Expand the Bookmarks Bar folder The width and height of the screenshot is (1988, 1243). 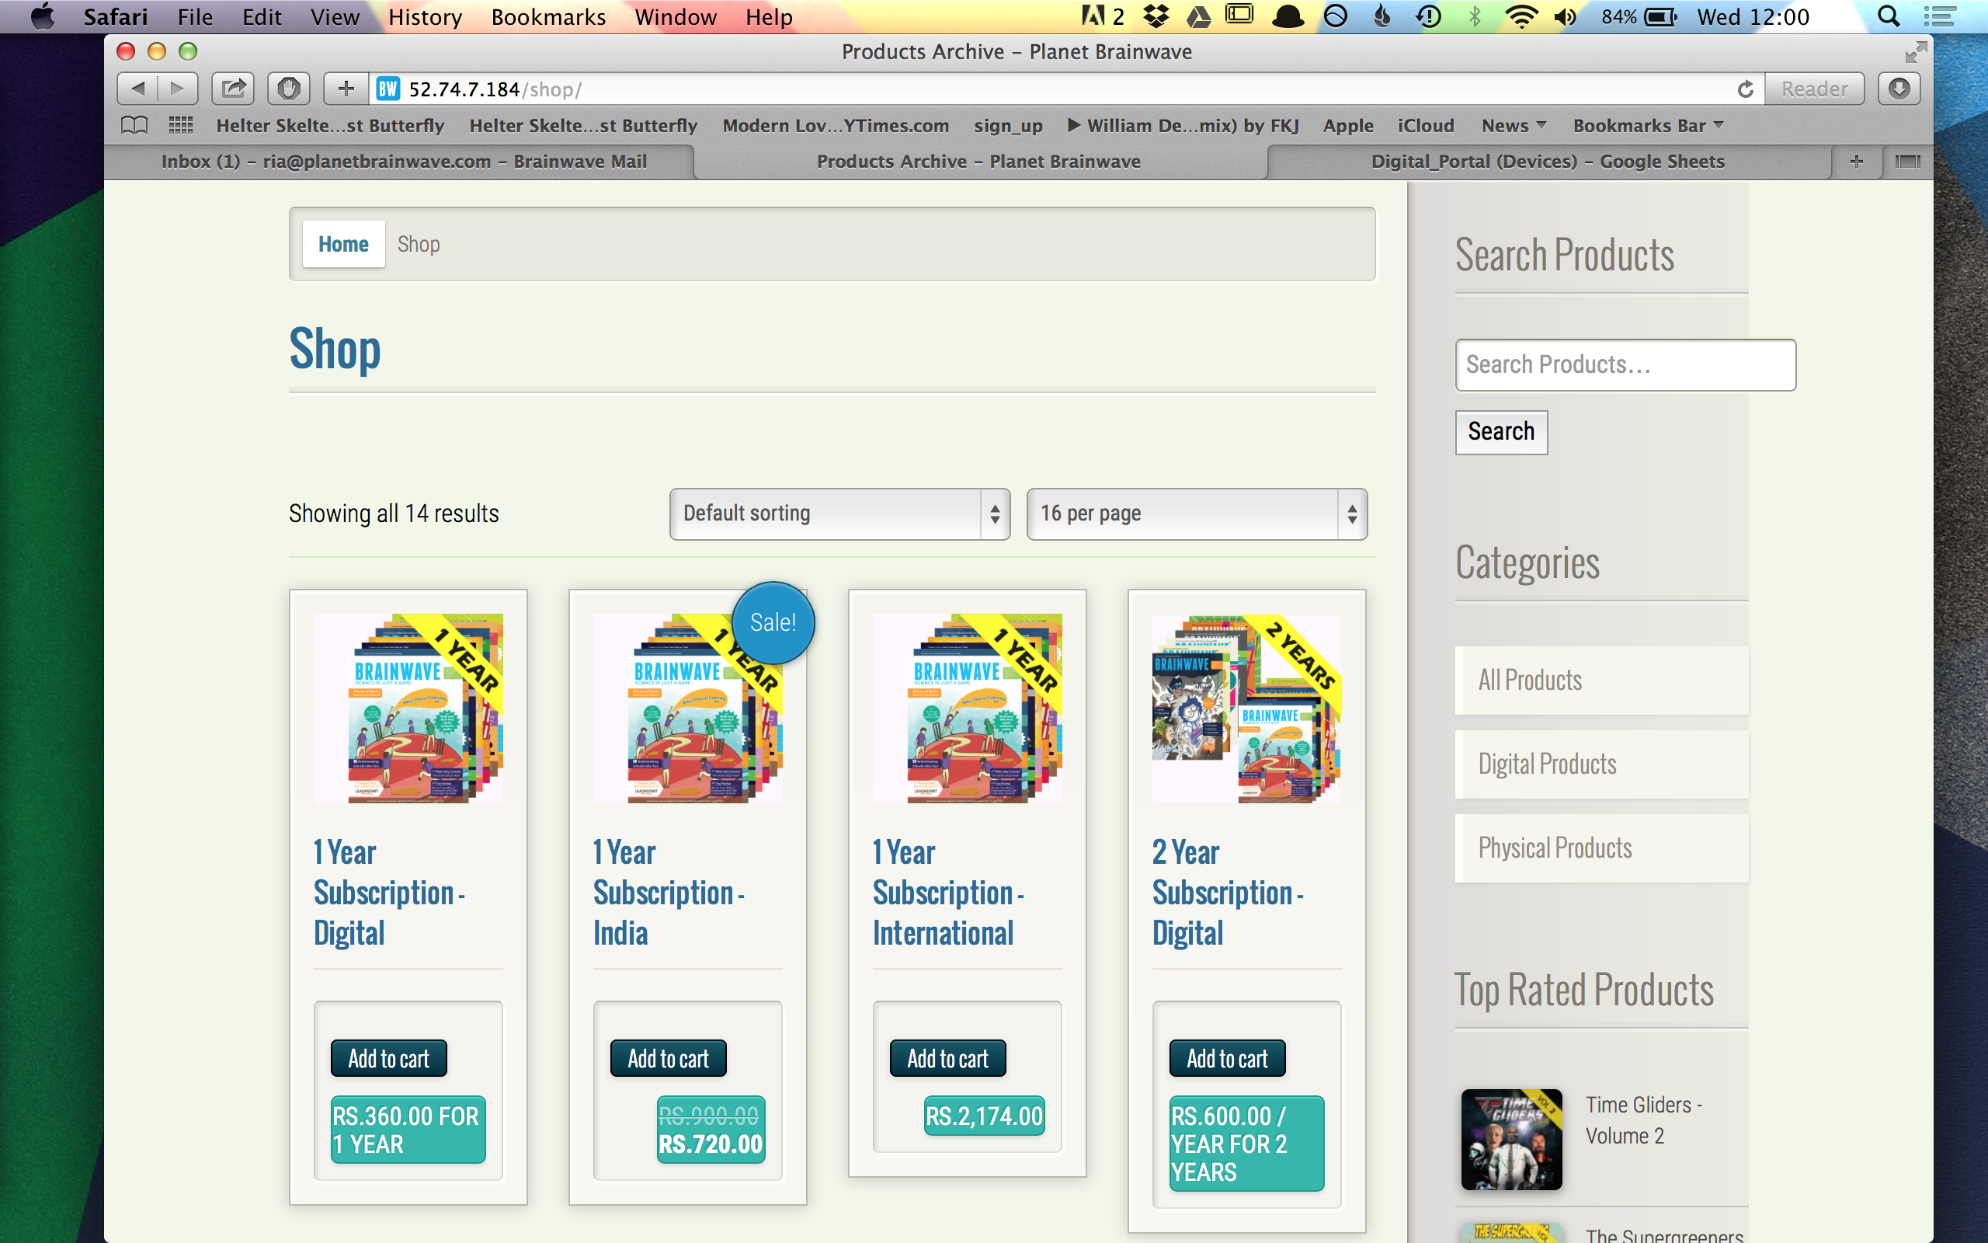pos(1648,126)
